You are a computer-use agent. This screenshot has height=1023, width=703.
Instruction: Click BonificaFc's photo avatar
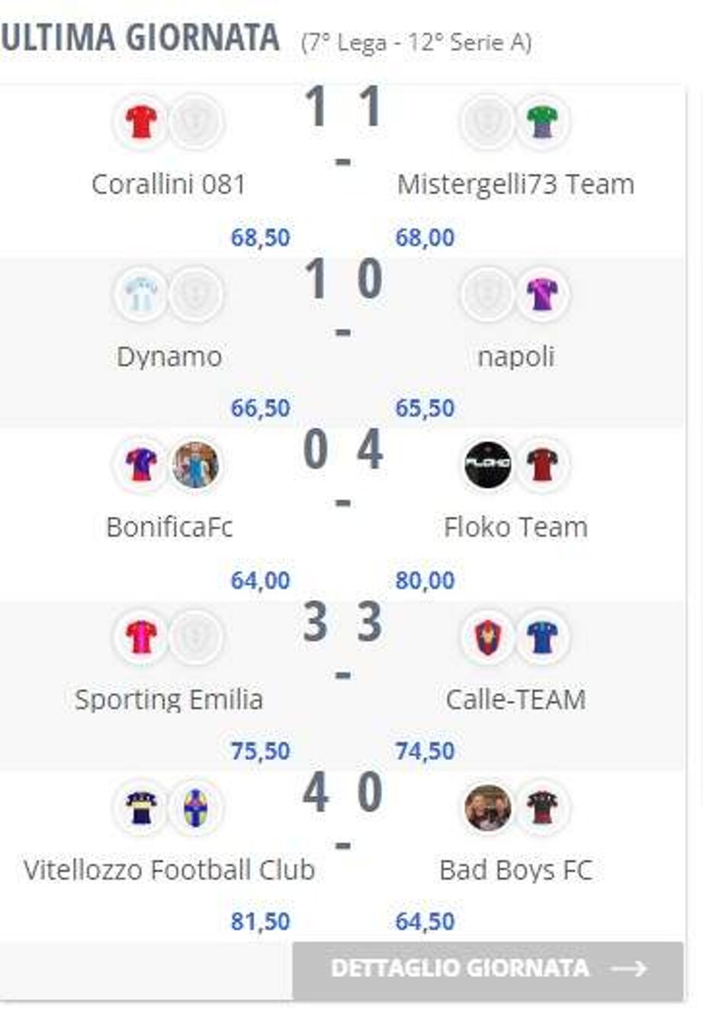(x=195, y=464)
